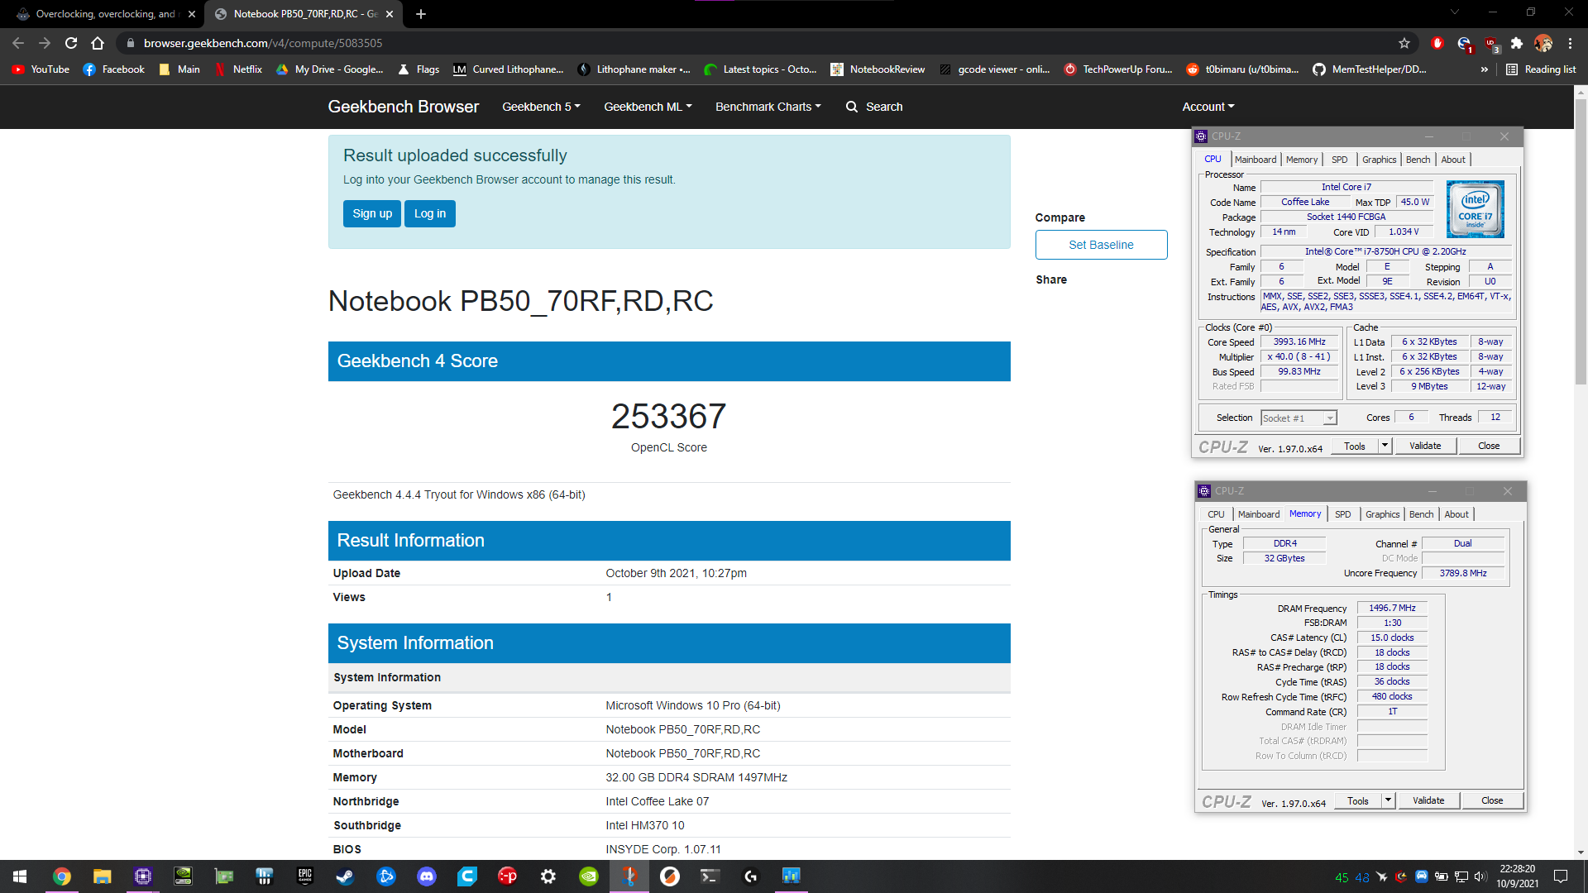Viewport: 1588px width, 893px height.
Task: Open File Explorer on the taskbar
Action: coord(103,876)
